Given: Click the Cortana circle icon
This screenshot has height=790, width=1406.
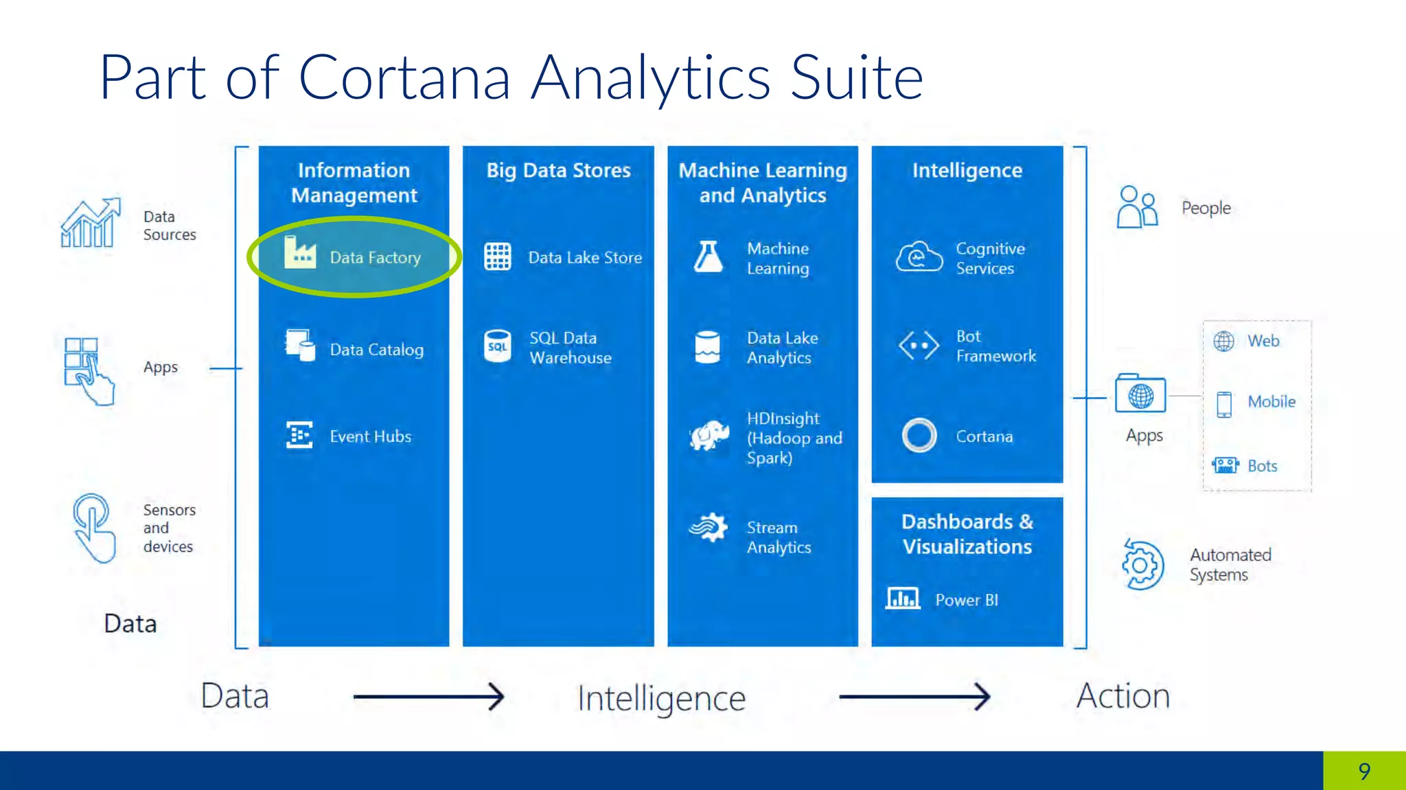Looking at the screenshot, I should (919, 435).
